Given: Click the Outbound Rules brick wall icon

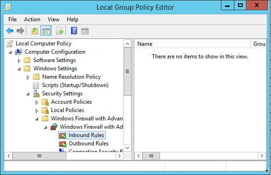Looking at the screenshot, I should 63,144.
